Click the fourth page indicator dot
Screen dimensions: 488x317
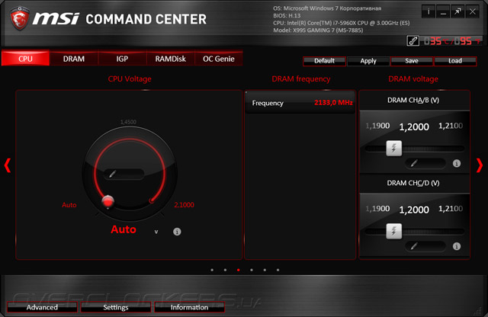pos(252,270)
